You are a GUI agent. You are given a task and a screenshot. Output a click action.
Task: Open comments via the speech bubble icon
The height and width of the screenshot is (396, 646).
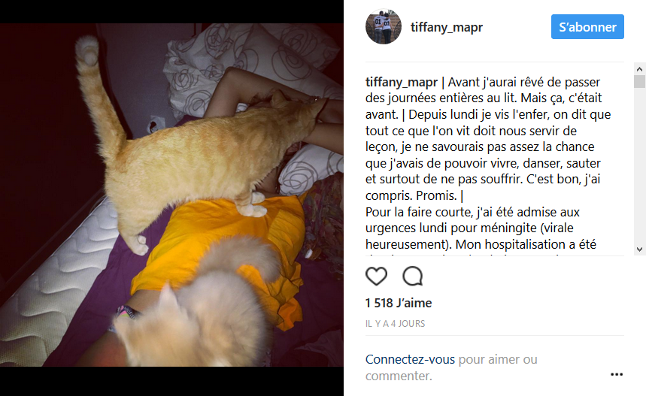coord(412,277)
